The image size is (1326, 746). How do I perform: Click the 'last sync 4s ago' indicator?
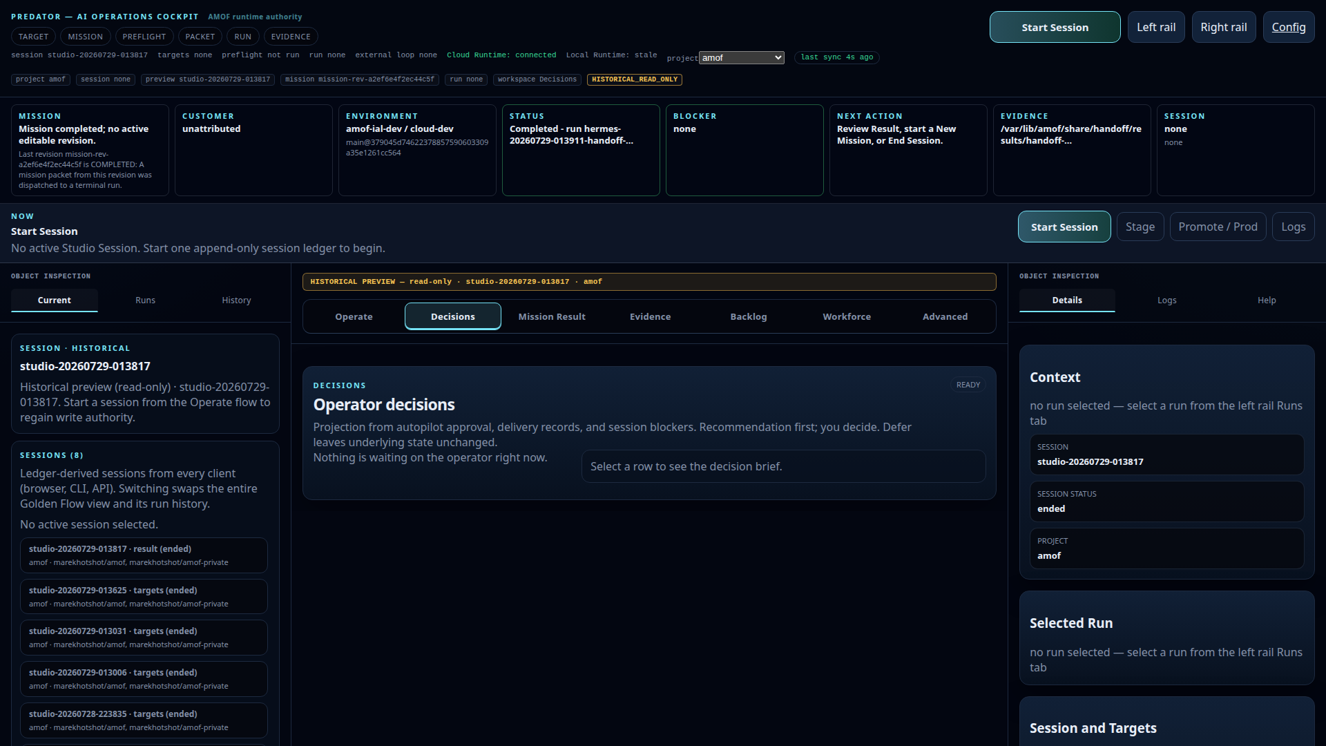pyautogui.click(x=836, y=57)
